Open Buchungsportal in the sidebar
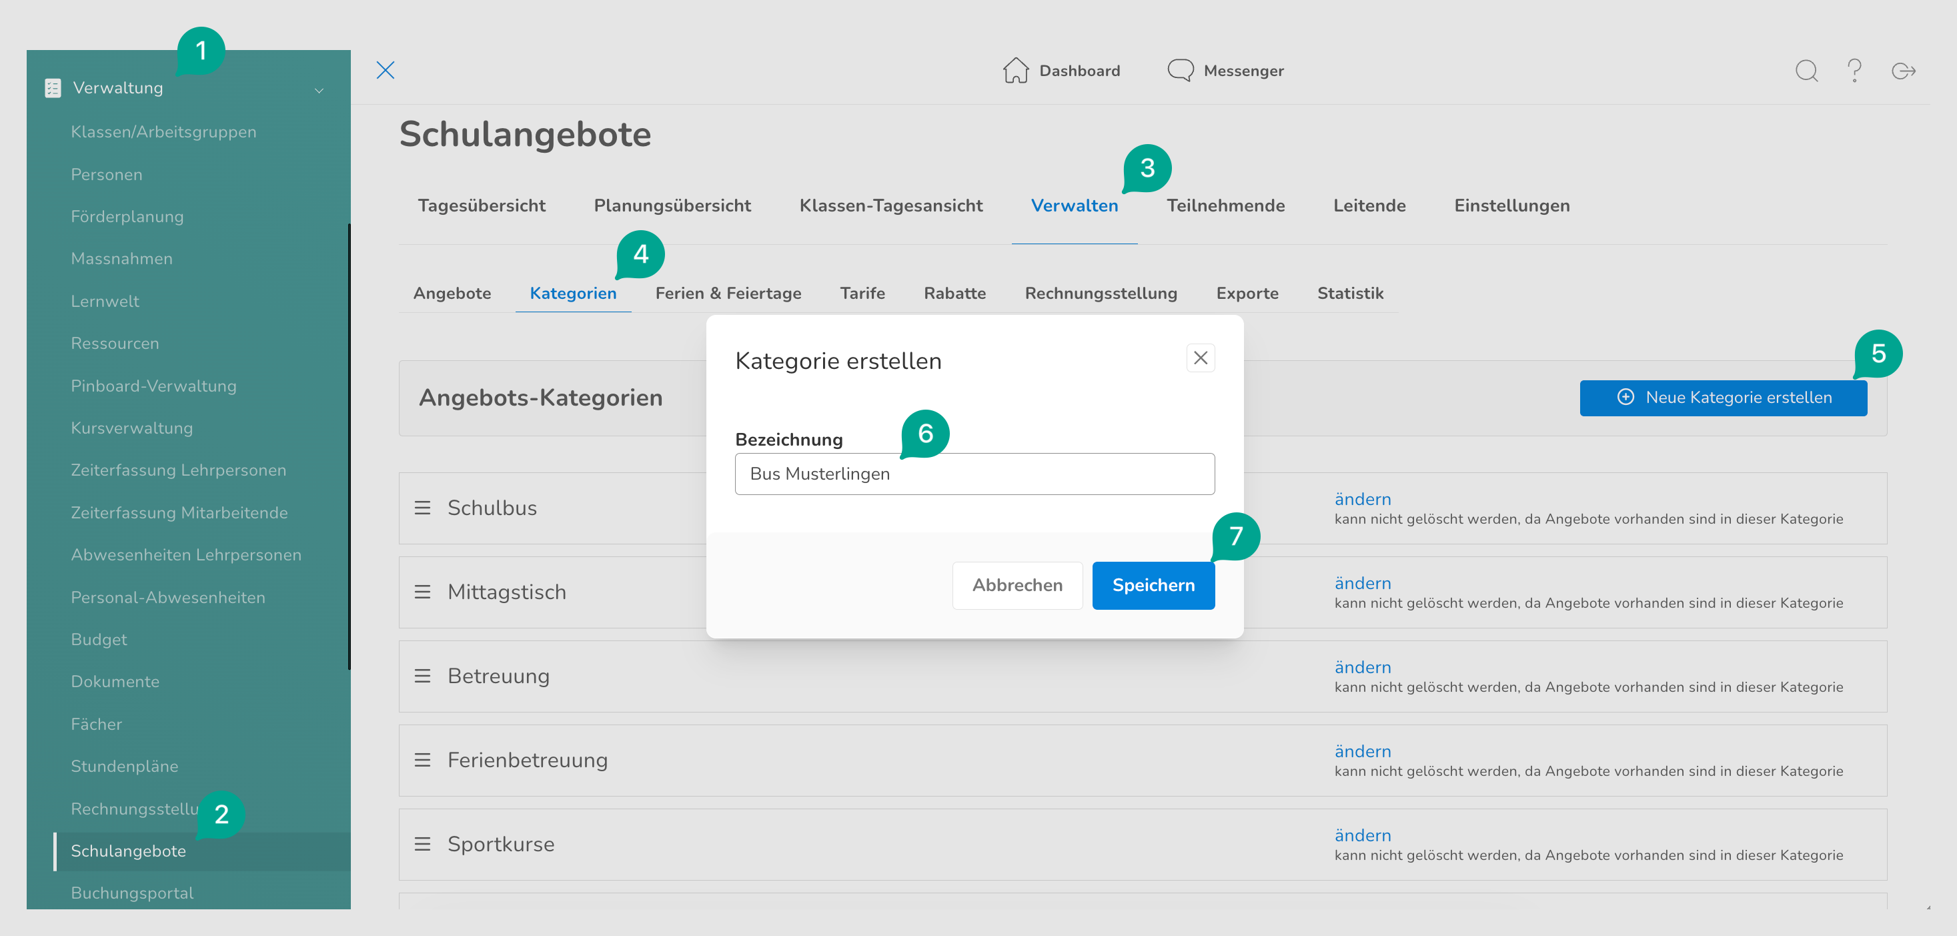The height and width of the screenshot is (936, 1957). 132,893
